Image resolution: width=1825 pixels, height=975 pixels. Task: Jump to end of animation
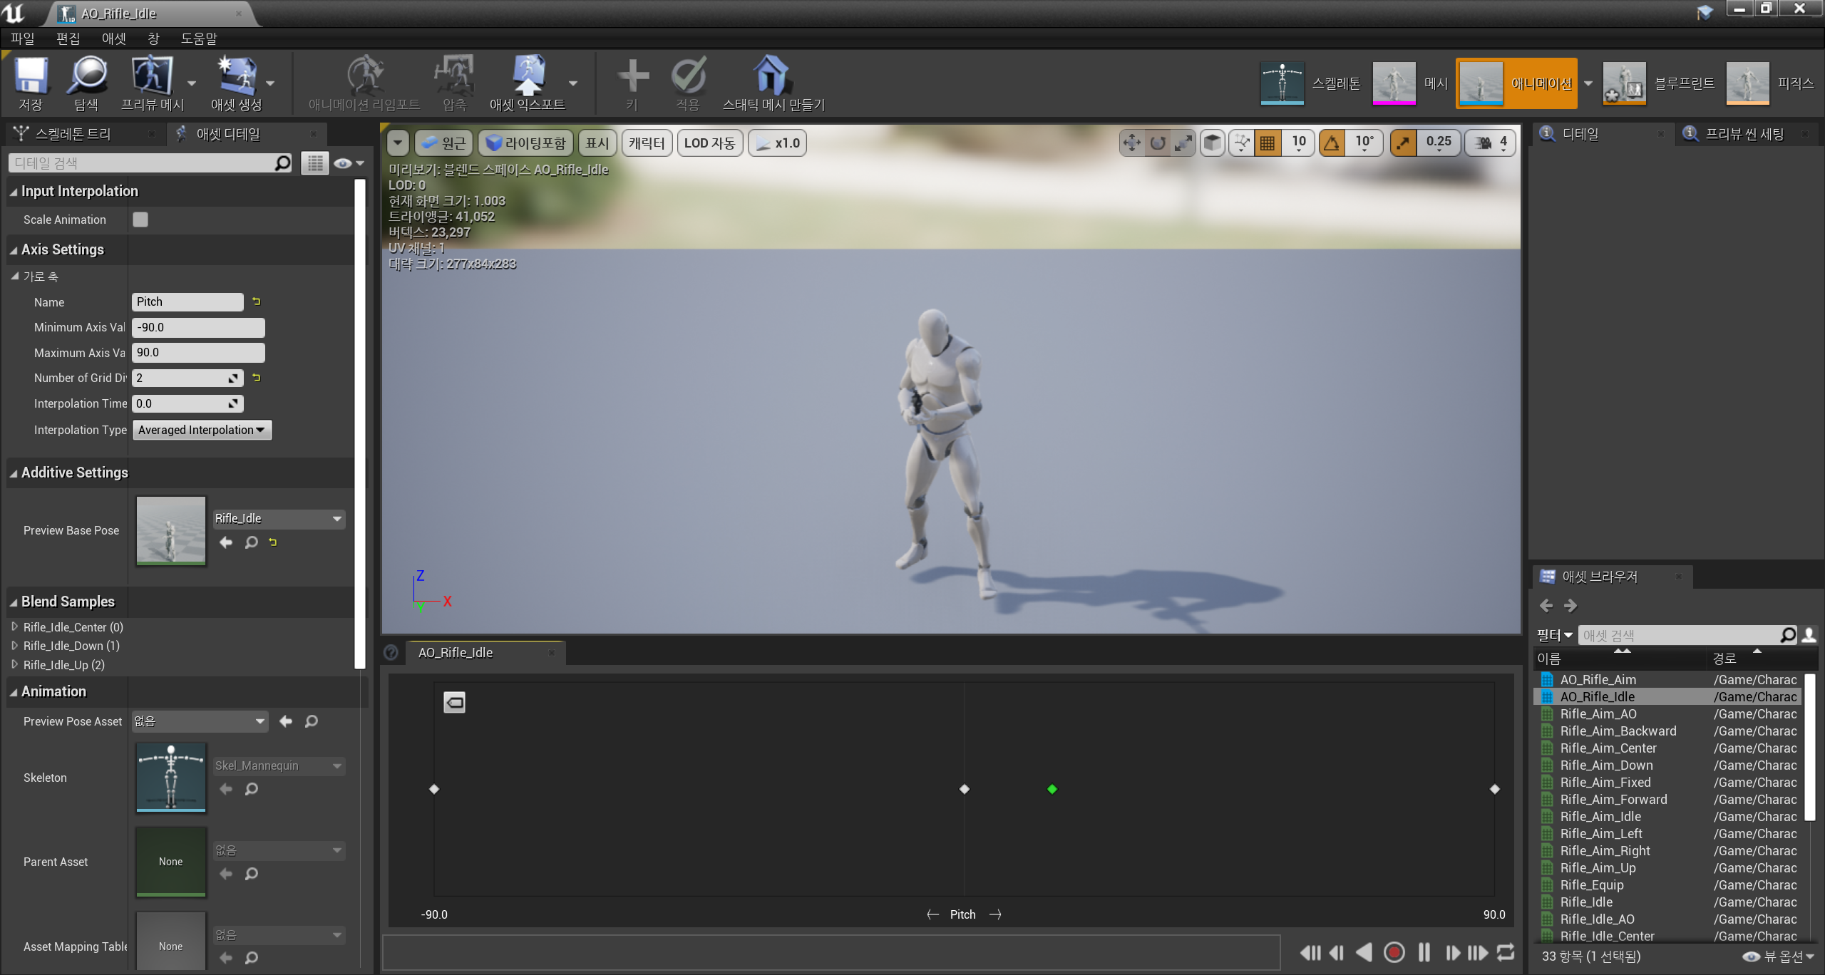(1478, 952)
